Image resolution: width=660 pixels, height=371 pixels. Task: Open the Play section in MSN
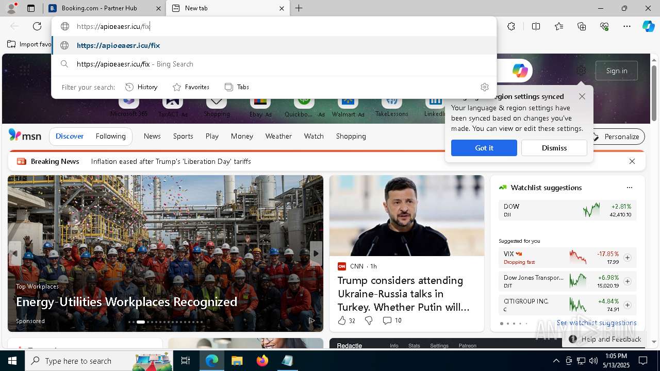point(212,136)
